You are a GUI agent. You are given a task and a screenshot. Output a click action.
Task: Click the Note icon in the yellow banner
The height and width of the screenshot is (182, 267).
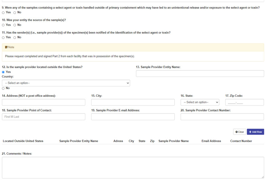[x=6, y=47]
